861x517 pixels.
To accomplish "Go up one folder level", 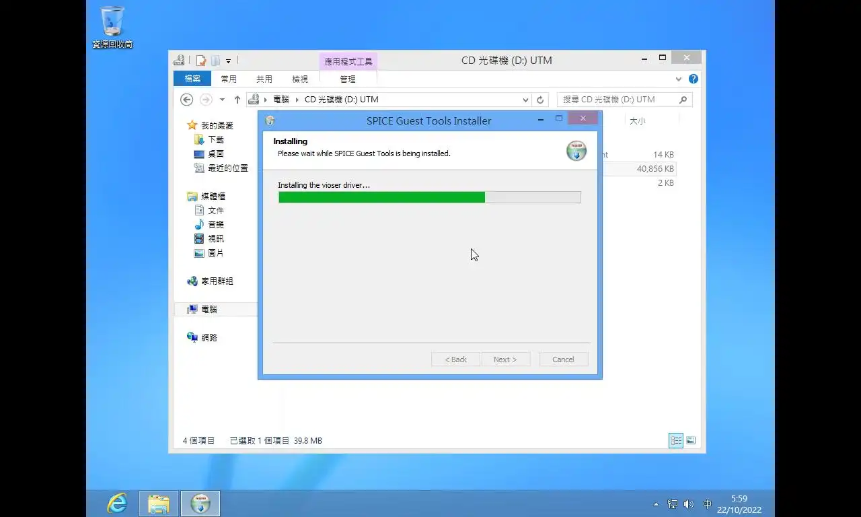I will pyautogui.click(x=237, y=100).
